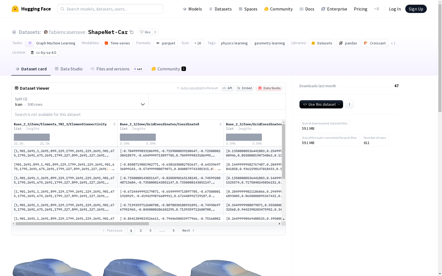
Task: Sort the CoordinateX column
Action: click(220, 124)
